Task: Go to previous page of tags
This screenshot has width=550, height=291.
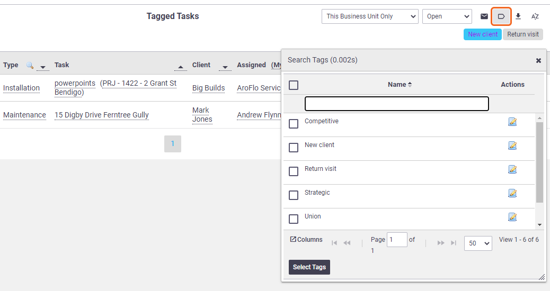Action: pos(347,243)
